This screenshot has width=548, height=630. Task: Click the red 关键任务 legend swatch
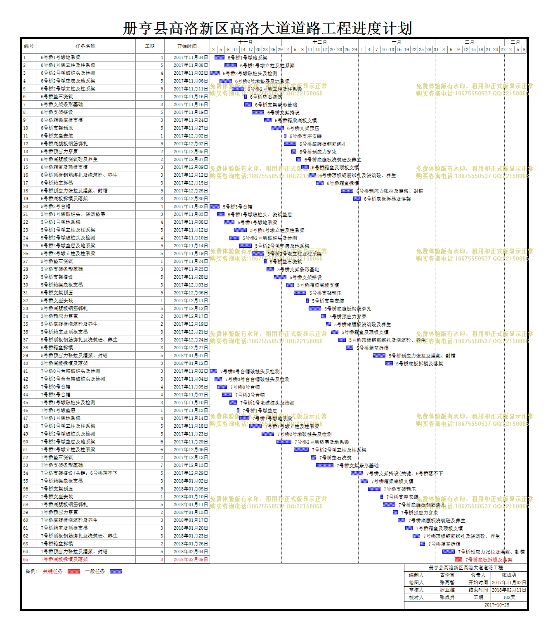coord(74,571)
